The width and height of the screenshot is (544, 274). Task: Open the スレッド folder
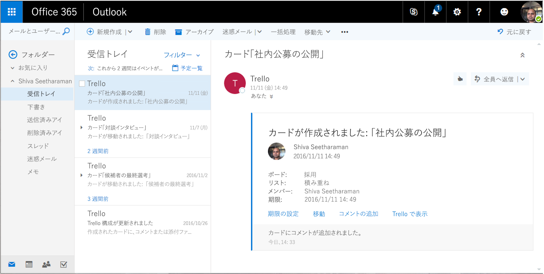tap(37, 146)
